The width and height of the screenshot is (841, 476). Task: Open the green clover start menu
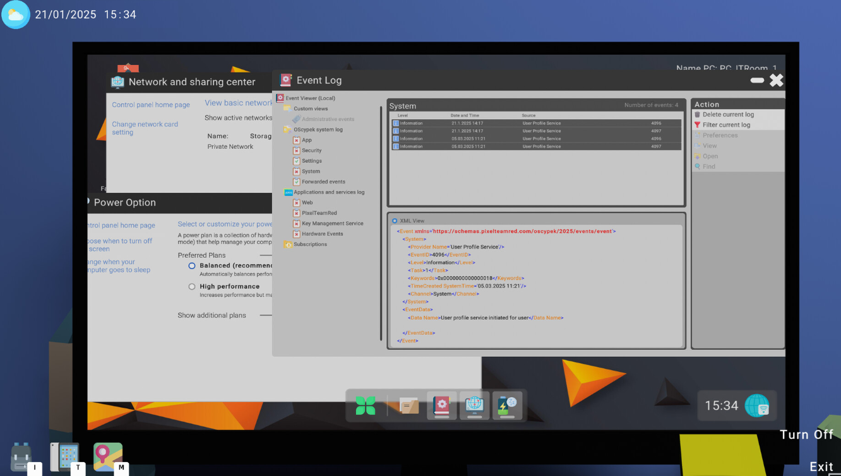tap(366, 405)
